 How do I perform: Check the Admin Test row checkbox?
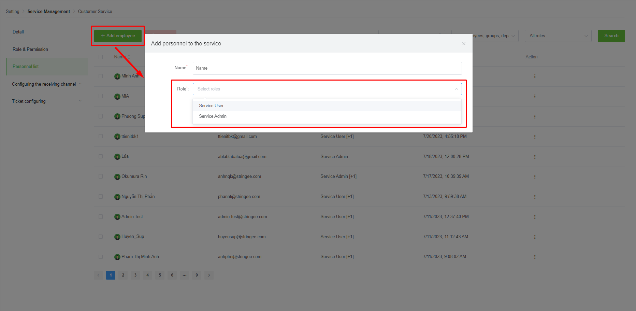point(101,216)
